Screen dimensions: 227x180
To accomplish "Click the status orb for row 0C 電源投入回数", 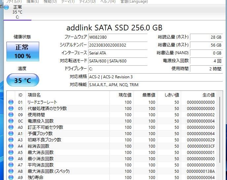I will click(x=11, y=121).
